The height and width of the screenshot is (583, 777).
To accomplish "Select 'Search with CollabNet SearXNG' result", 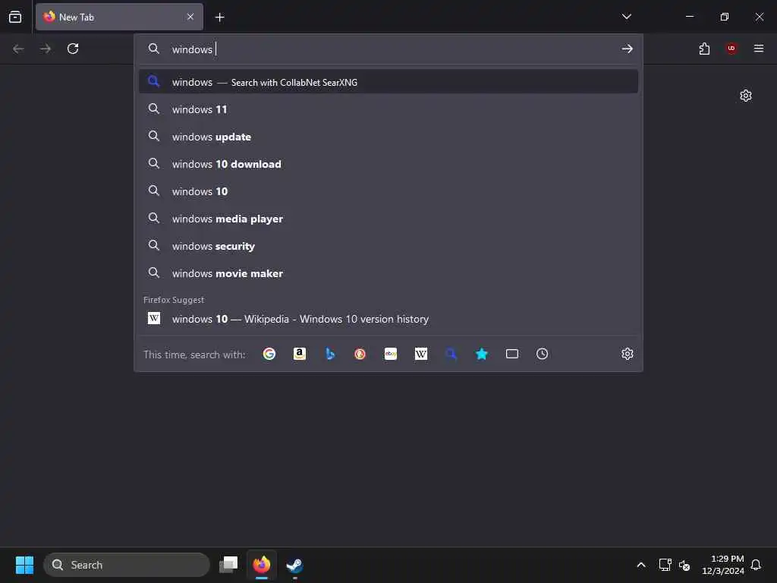I will tap(388, 82).
